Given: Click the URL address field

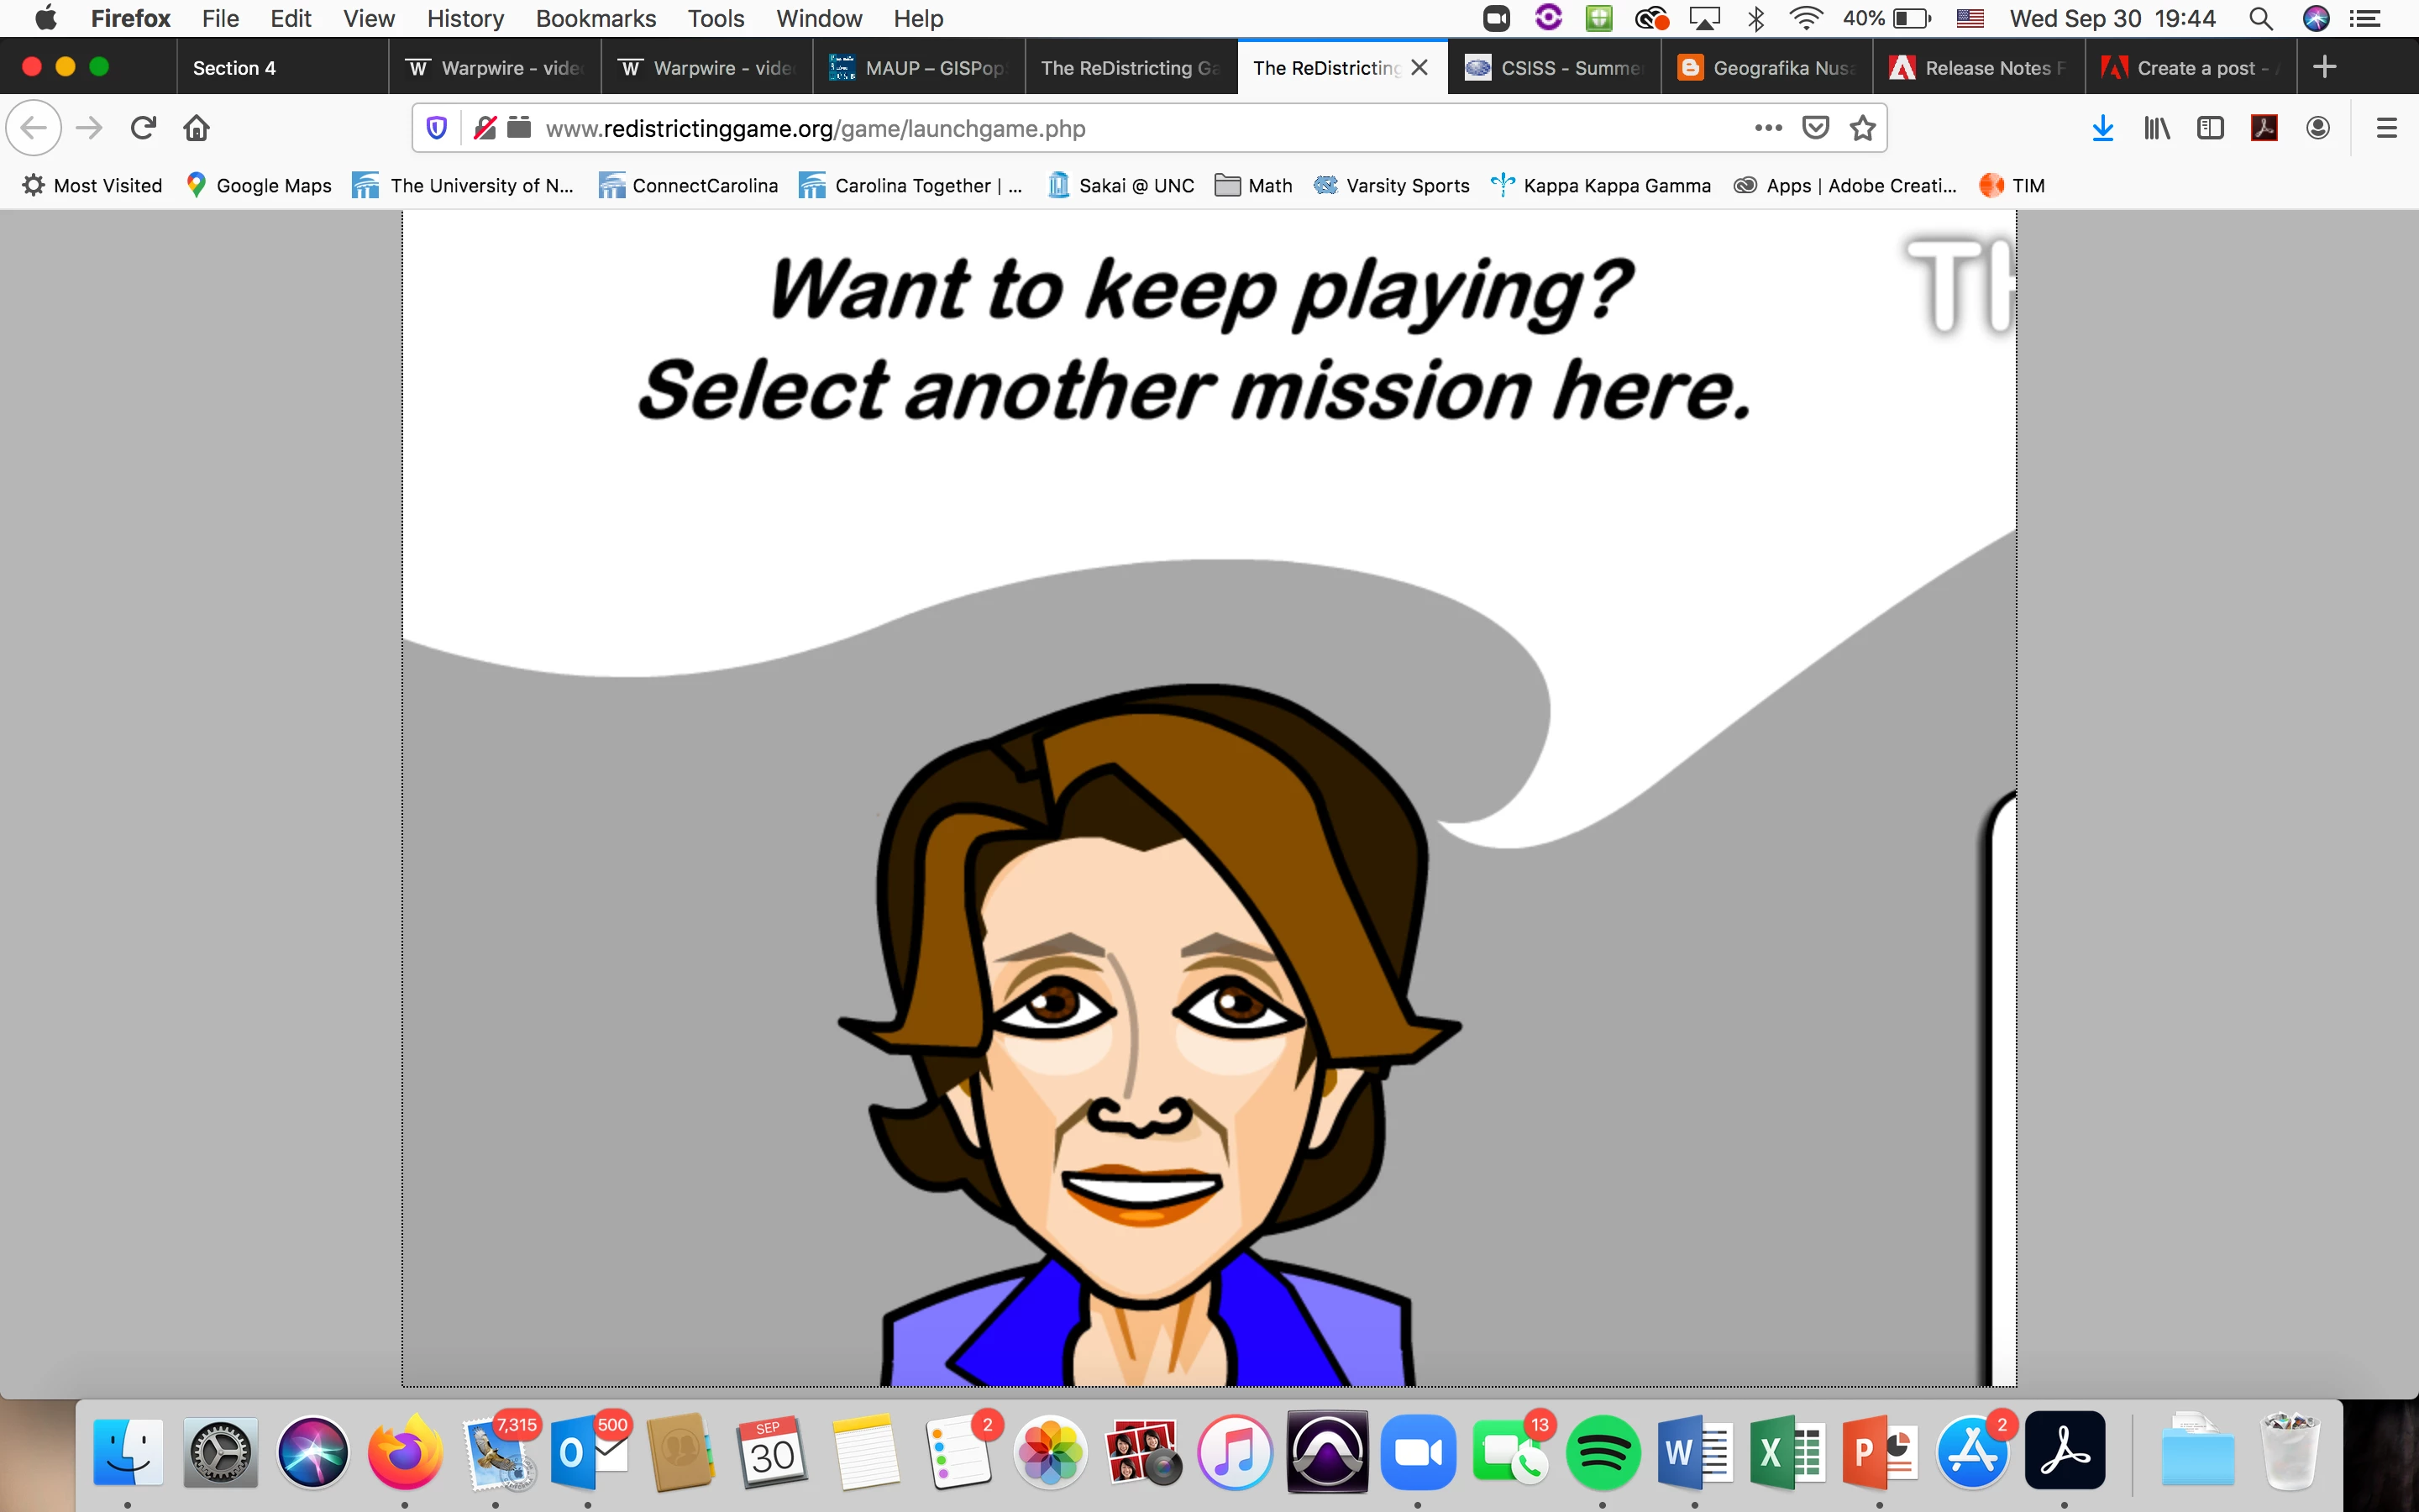Looking at the screenshot, I should pos(1099,128).
